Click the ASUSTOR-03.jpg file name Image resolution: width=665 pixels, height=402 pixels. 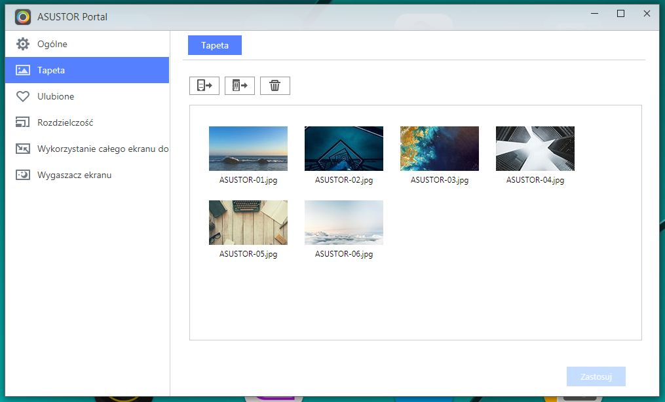click(x=440, y=180)
